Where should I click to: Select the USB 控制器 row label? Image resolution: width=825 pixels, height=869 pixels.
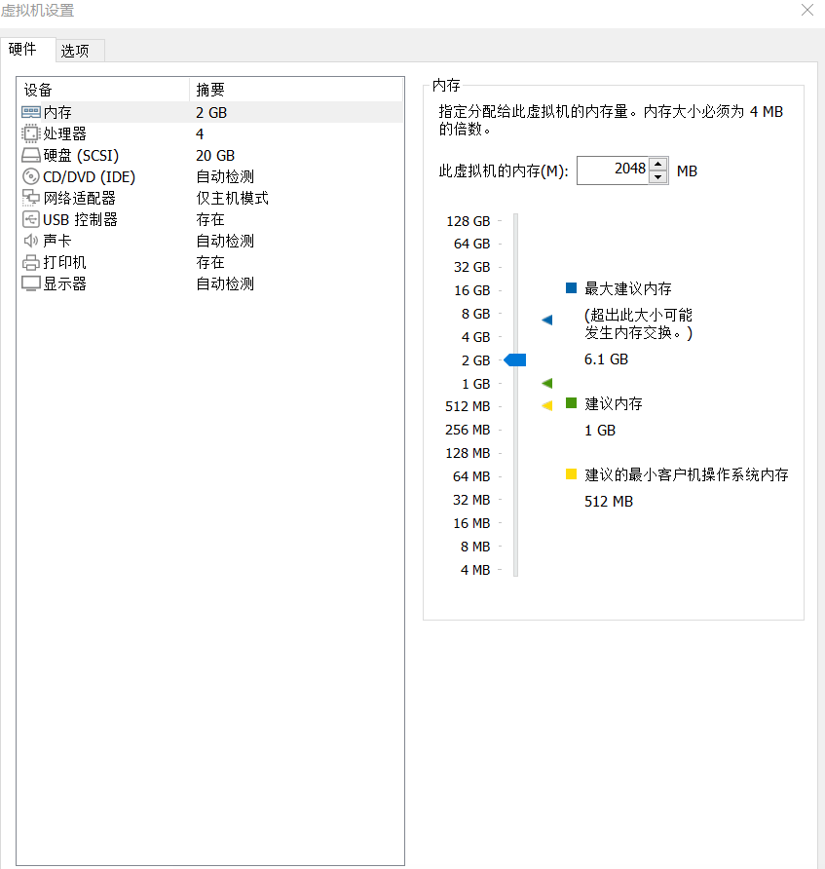click(x=80, y=219)
